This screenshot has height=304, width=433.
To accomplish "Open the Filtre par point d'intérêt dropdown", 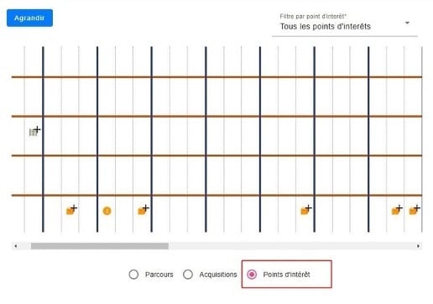I will point(345,24).
